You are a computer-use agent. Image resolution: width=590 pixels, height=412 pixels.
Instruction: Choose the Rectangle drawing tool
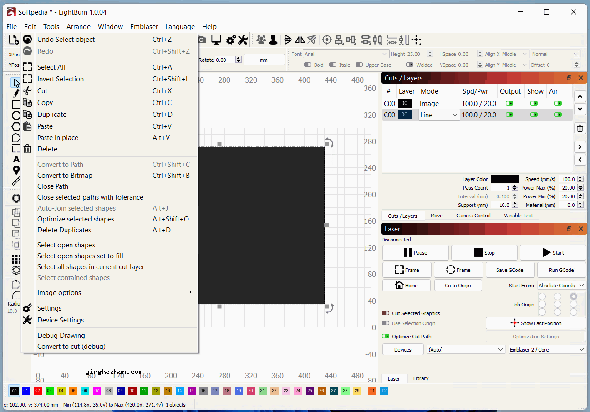pyautogui.click(x=16, y=105)
